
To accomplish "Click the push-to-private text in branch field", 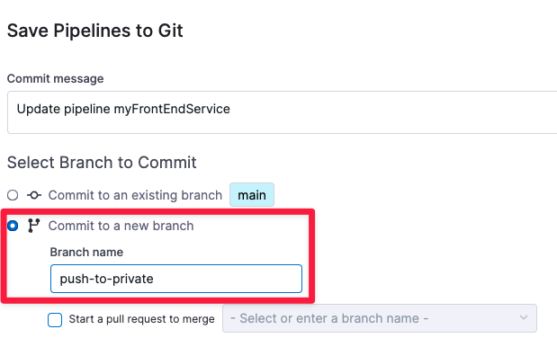I will click(x=106, y=279).
